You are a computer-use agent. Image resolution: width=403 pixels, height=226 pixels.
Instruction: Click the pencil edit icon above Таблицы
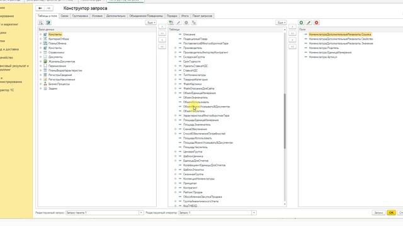pyautogui.click(x=179, y=23)
